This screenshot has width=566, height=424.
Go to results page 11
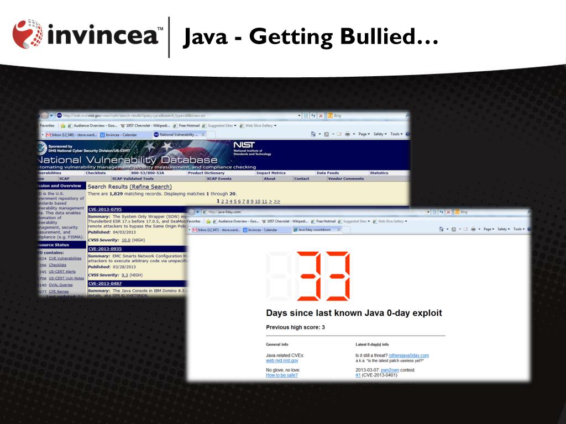pyautogui.click(x=265, y=202)
